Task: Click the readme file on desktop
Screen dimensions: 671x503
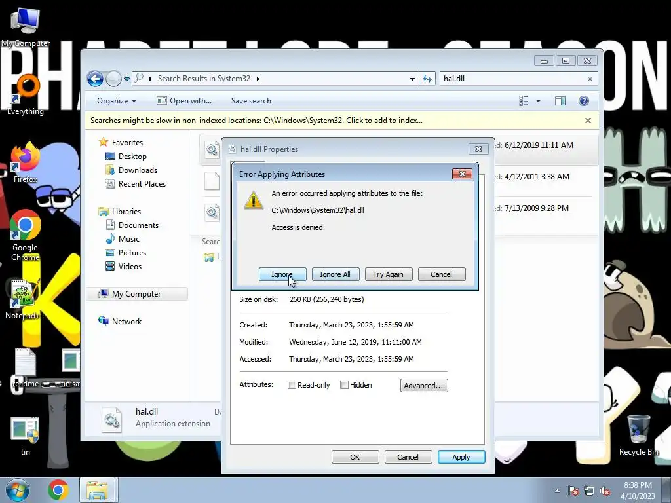Action: [x=26, y=368]
